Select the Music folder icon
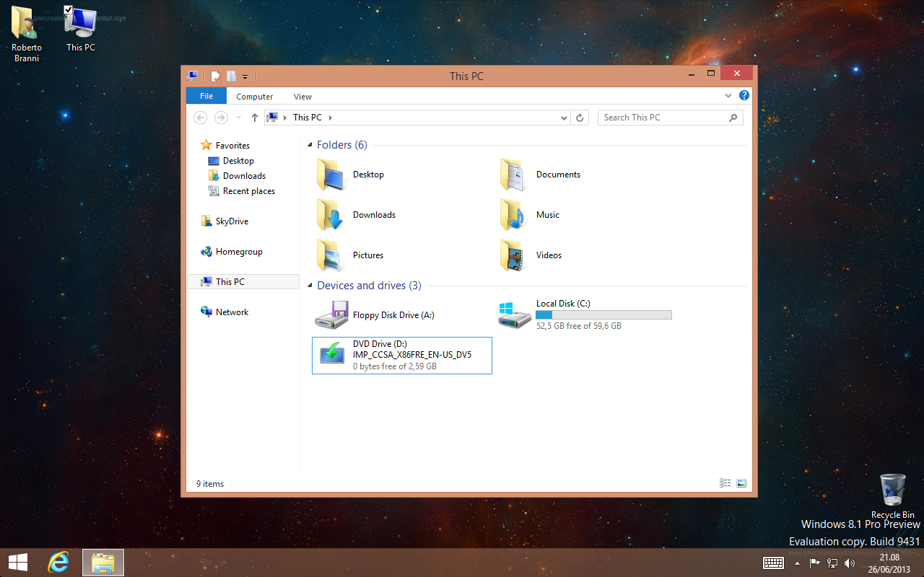 coord(513,215)
